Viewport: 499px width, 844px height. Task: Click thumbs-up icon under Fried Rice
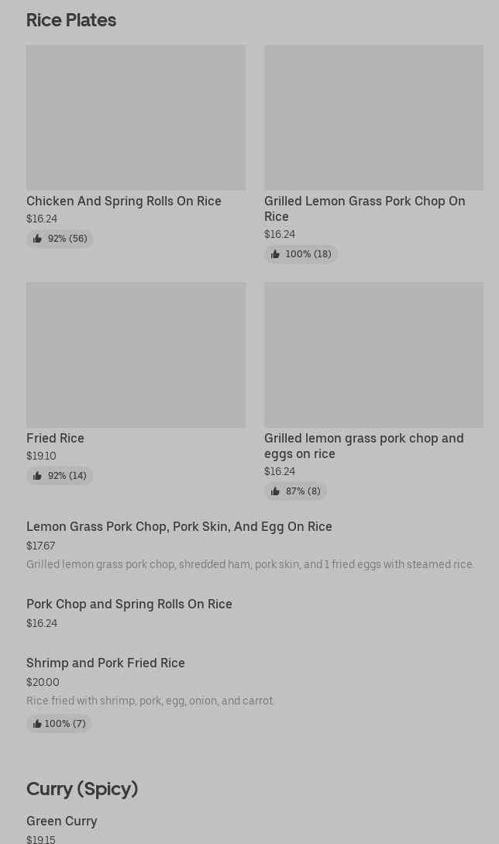pos(37,476)
